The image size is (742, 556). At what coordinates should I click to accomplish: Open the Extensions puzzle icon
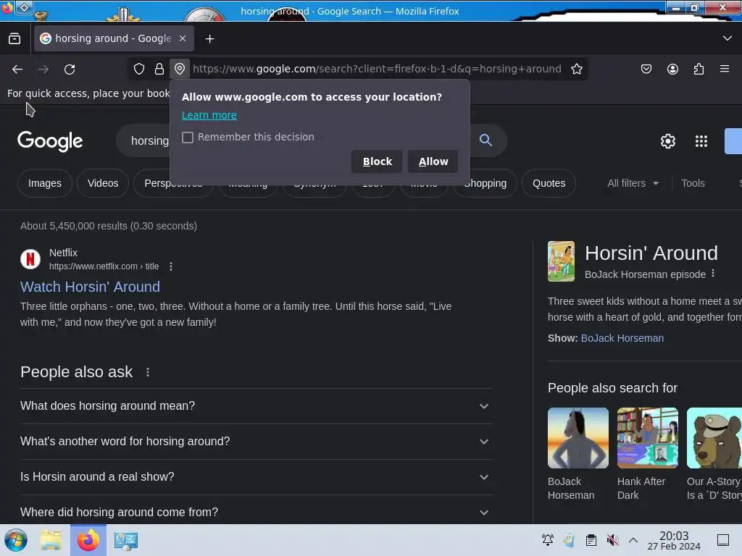click(x=699, y=69)
